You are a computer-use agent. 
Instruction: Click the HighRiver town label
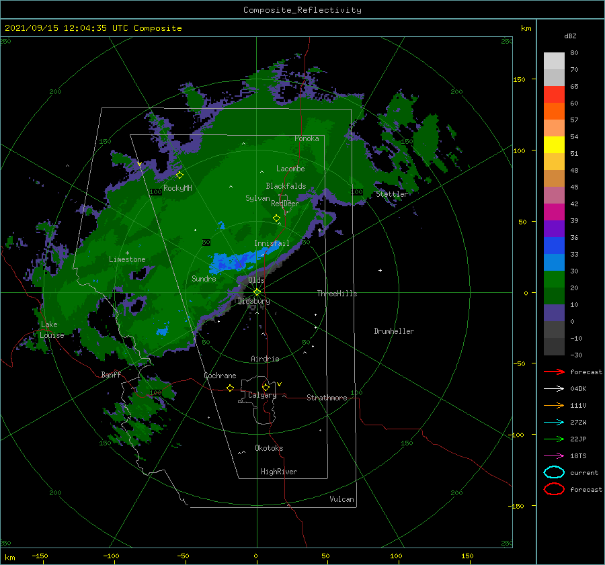coord(279,472)
